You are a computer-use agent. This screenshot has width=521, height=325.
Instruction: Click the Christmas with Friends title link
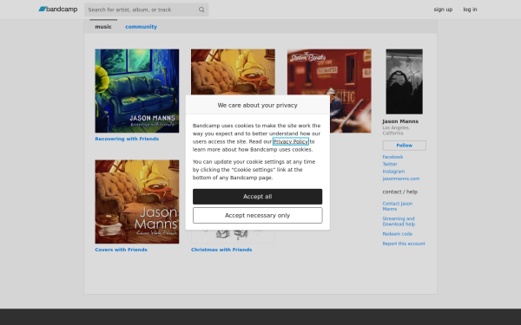click(221, 250)
